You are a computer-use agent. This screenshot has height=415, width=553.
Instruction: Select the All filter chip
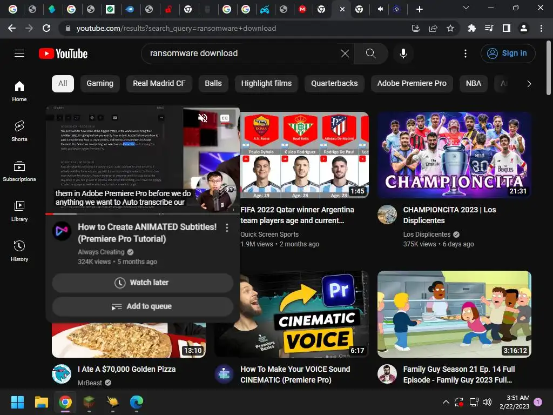[63, 84]
